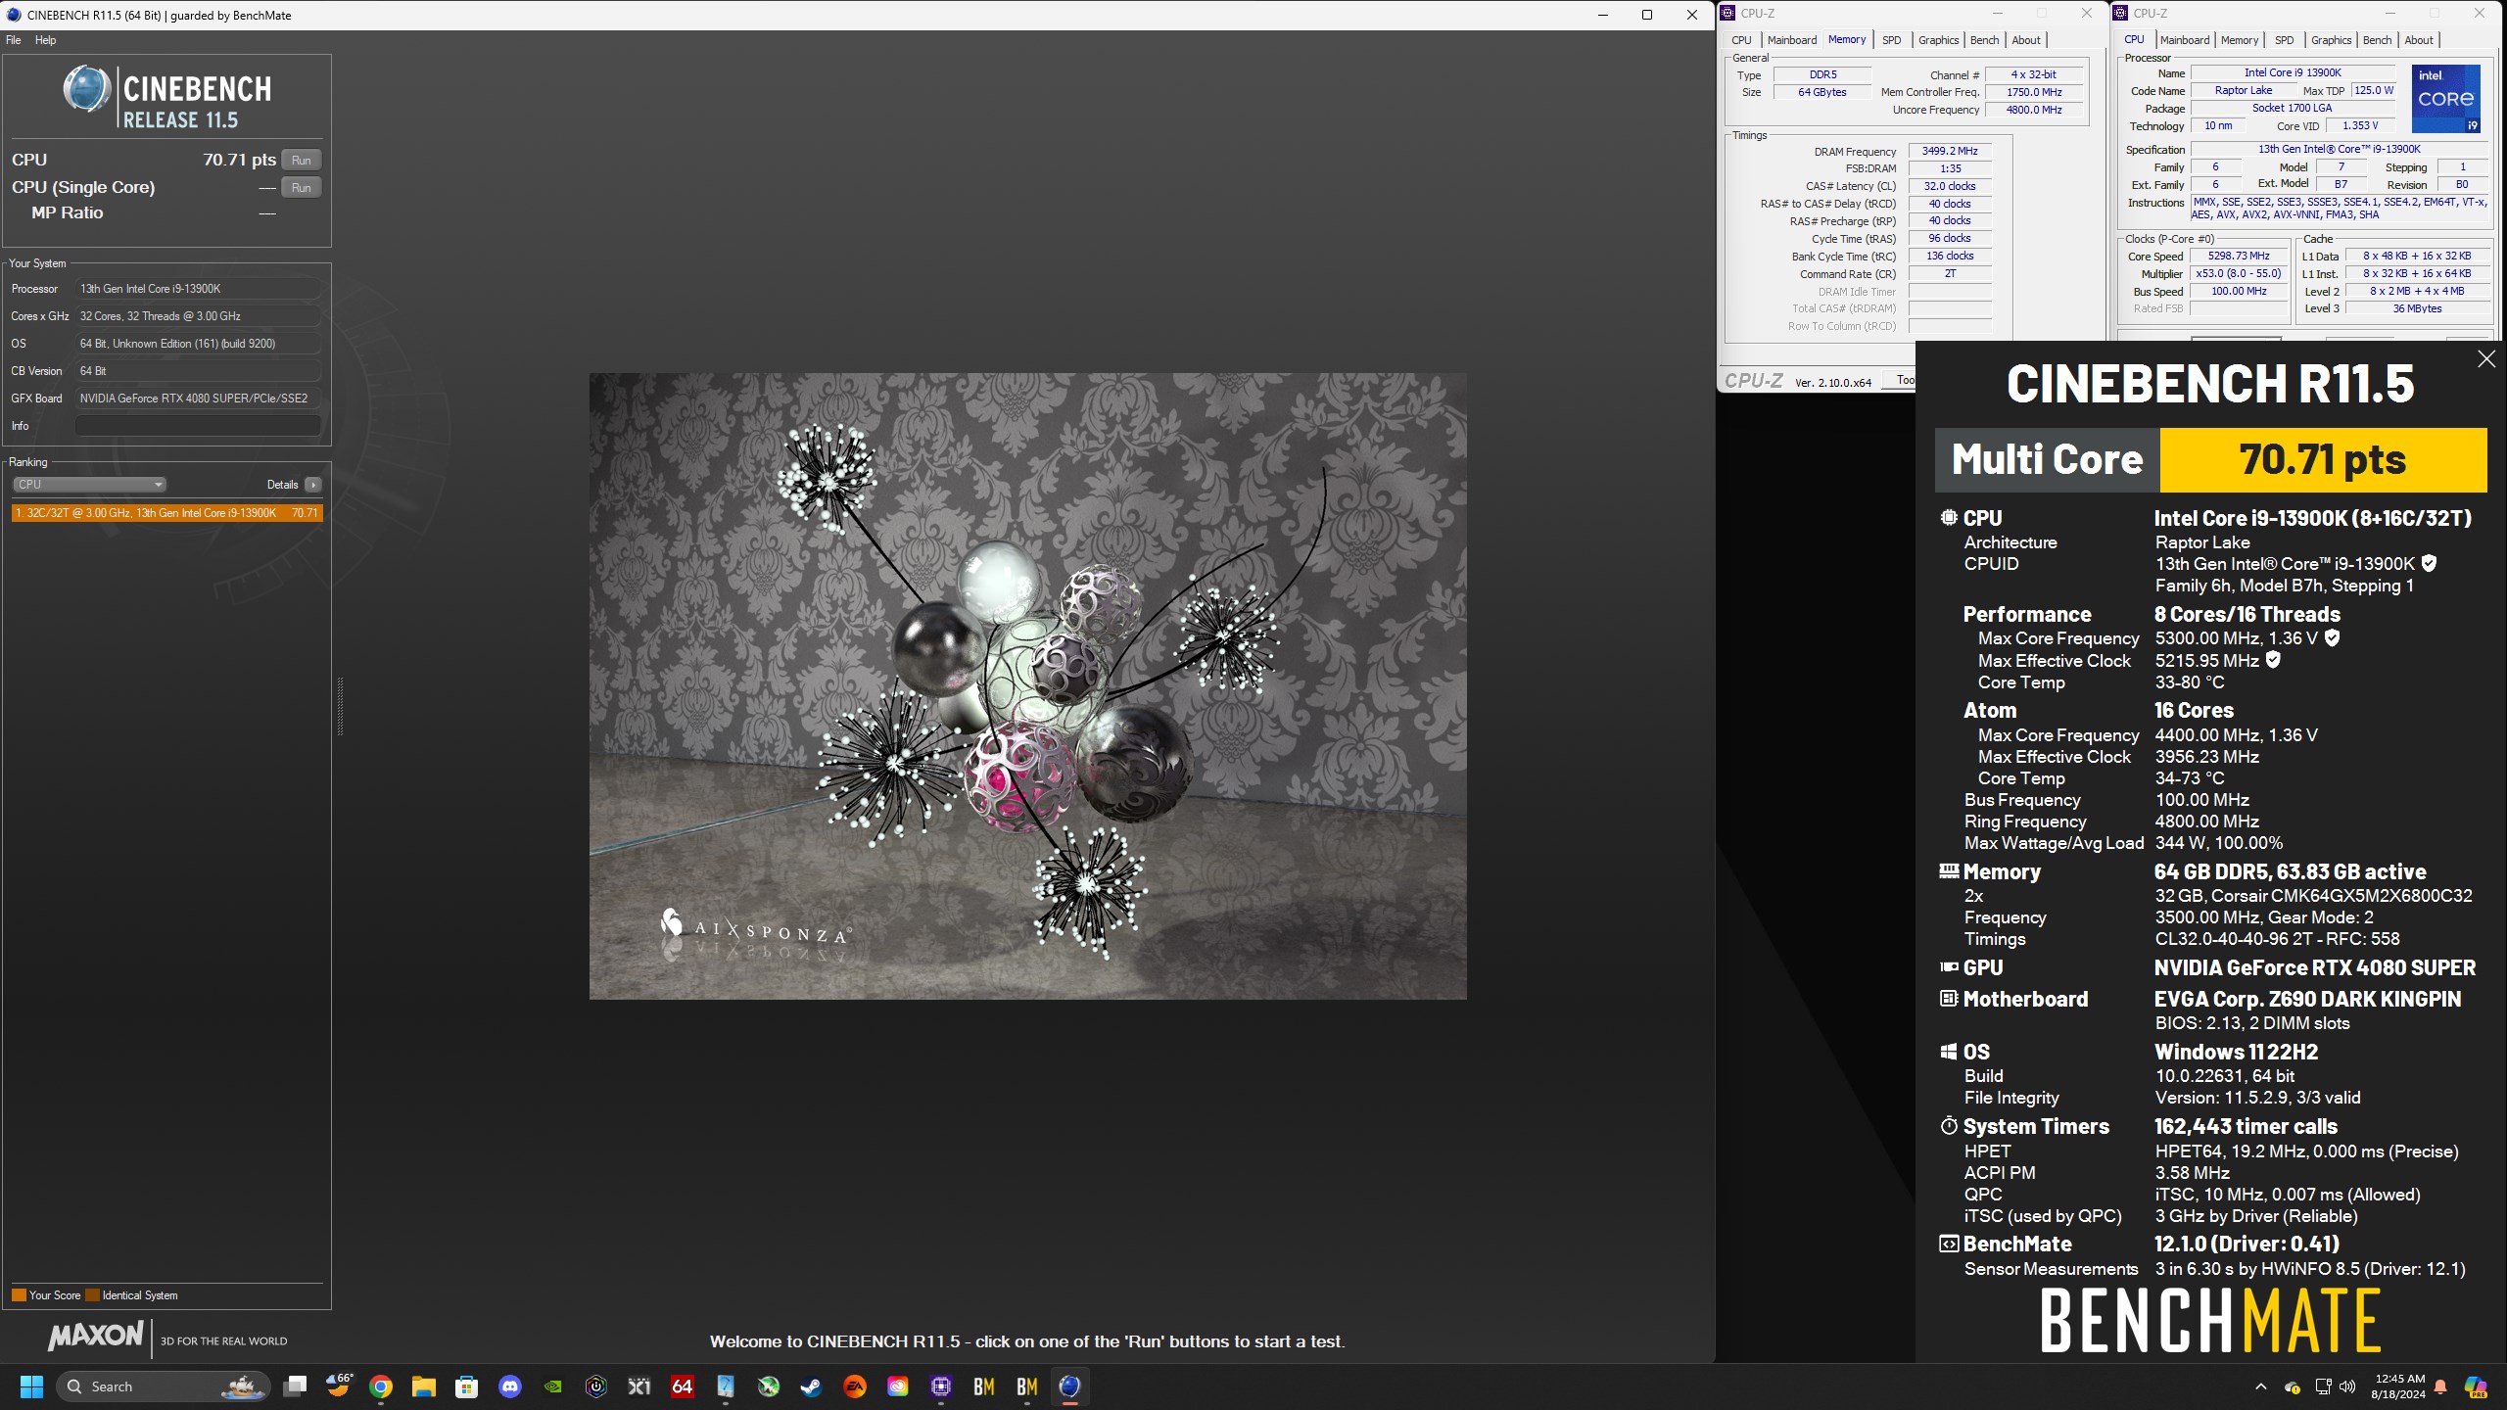Open the Windows Start menu
Image resolution: width=2507 pixels, height=1410 pixels.
pos(32,1386)
